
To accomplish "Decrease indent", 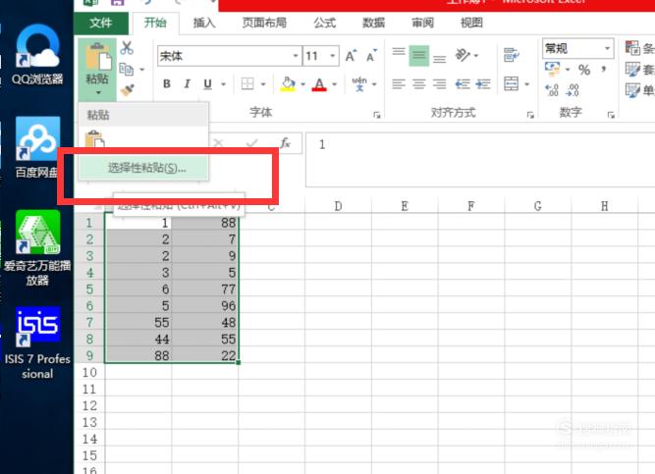I will click(x=463, y=84).
